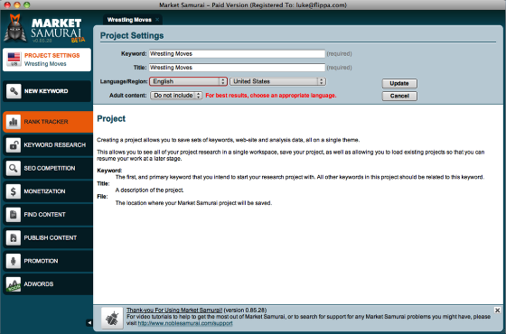Screen dimensions: 506x334
Task: Focus the Keyword input field
Action: point(237,54)
